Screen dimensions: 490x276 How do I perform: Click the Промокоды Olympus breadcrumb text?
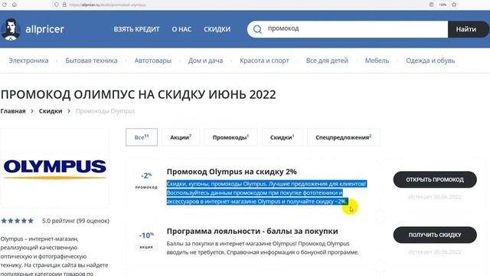(106, 111)
